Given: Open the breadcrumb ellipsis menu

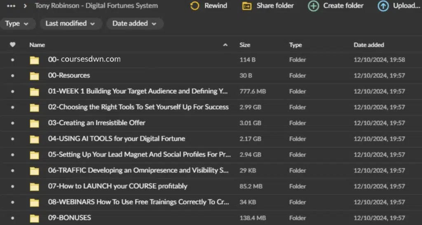Looking at the screenshot, I should point(11,6).
